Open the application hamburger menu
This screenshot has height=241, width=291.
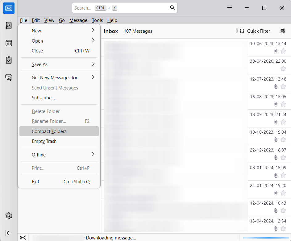point(230,8)
